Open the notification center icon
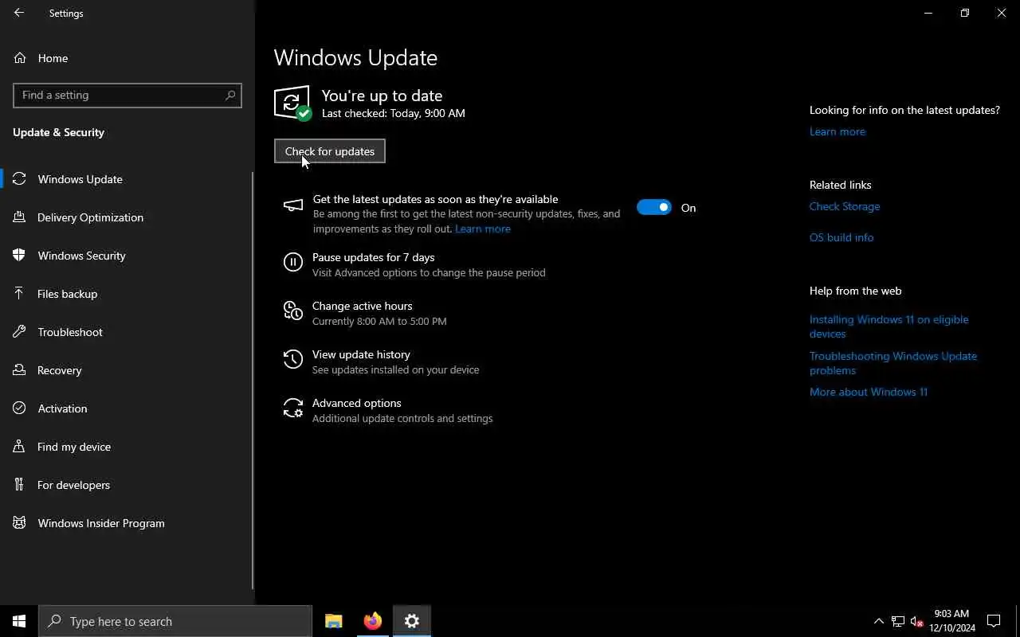The height and width of the screenshot is (637, 1020). pyautogui.click(x=994, y=621)
